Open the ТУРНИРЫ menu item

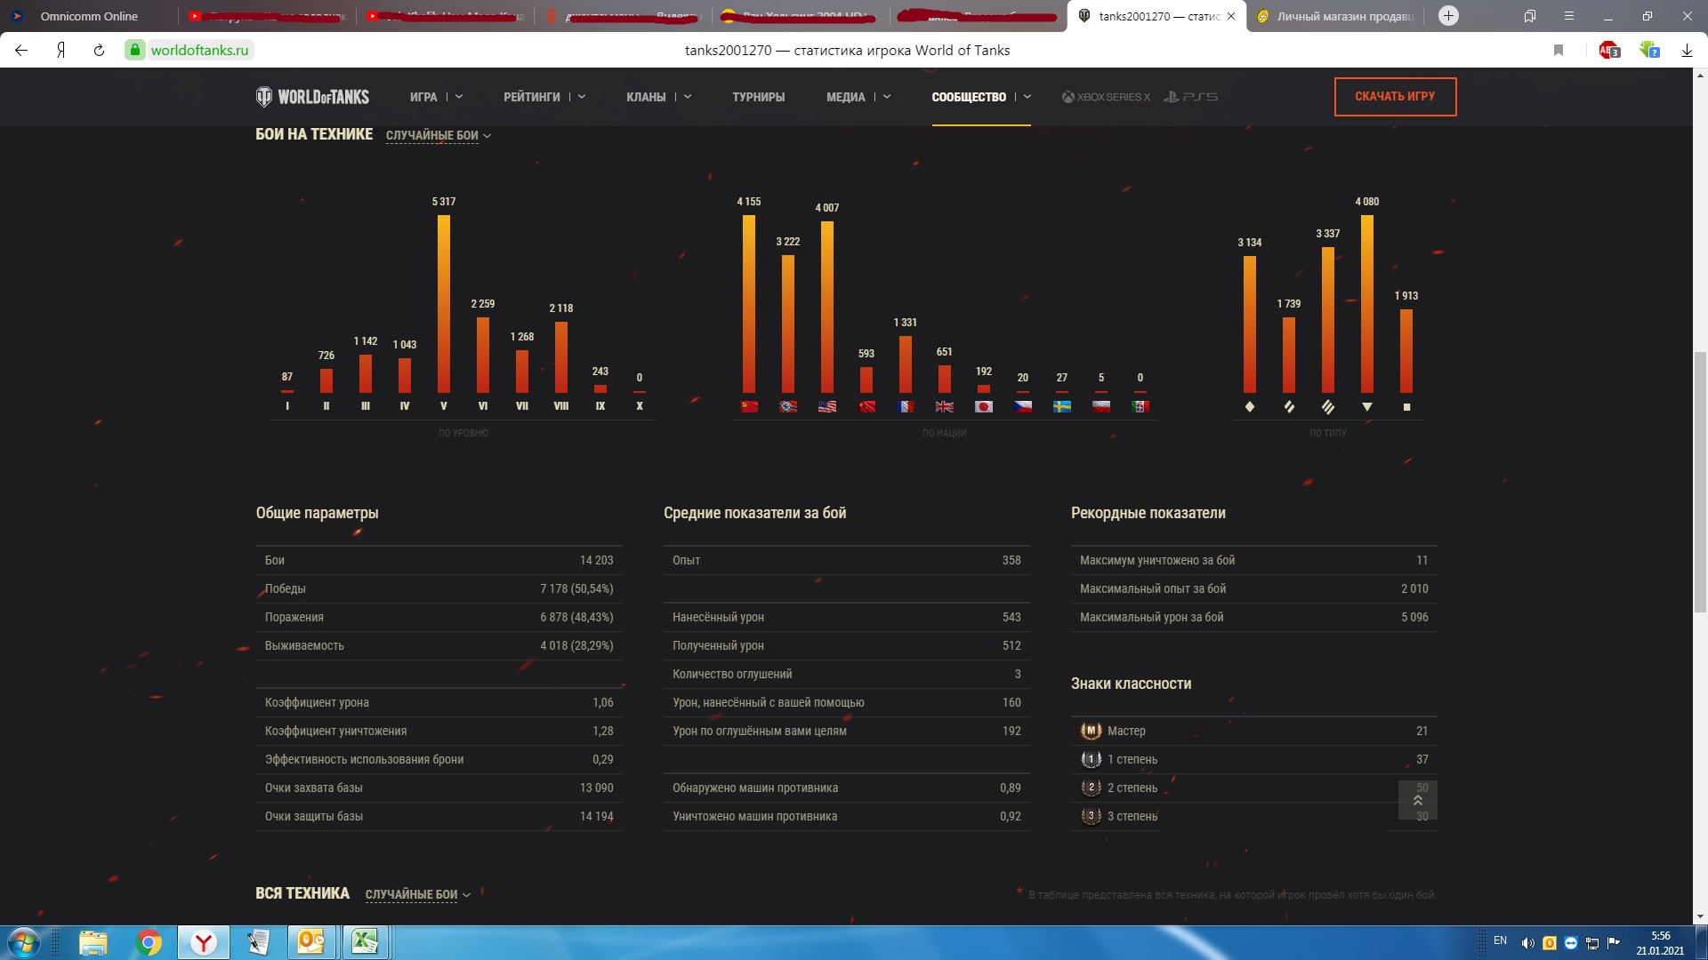759,97
